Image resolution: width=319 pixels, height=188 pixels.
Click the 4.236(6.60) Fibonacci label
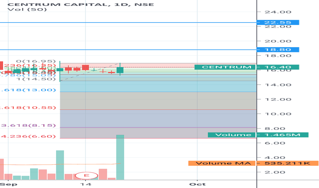pos(28,136)
